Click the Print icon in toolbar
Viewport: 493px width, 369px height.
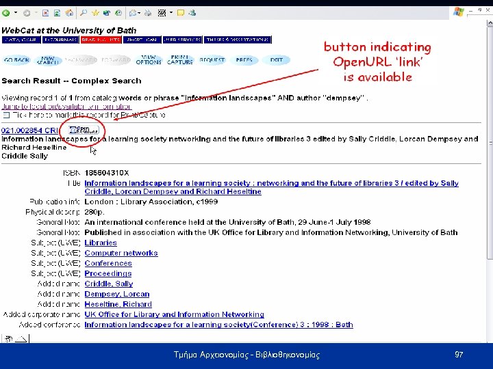coord(148,13)
